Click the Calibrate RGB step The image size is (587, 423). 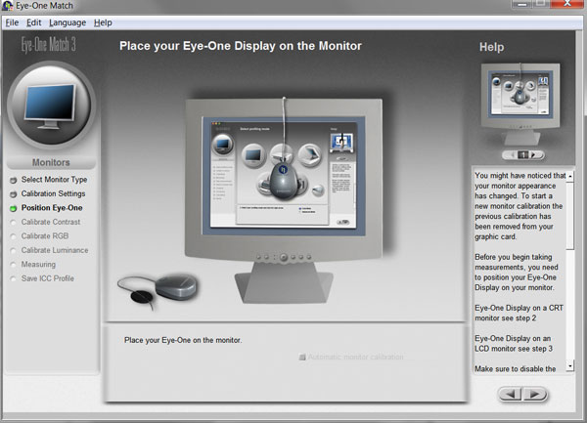tap(45, 236)
